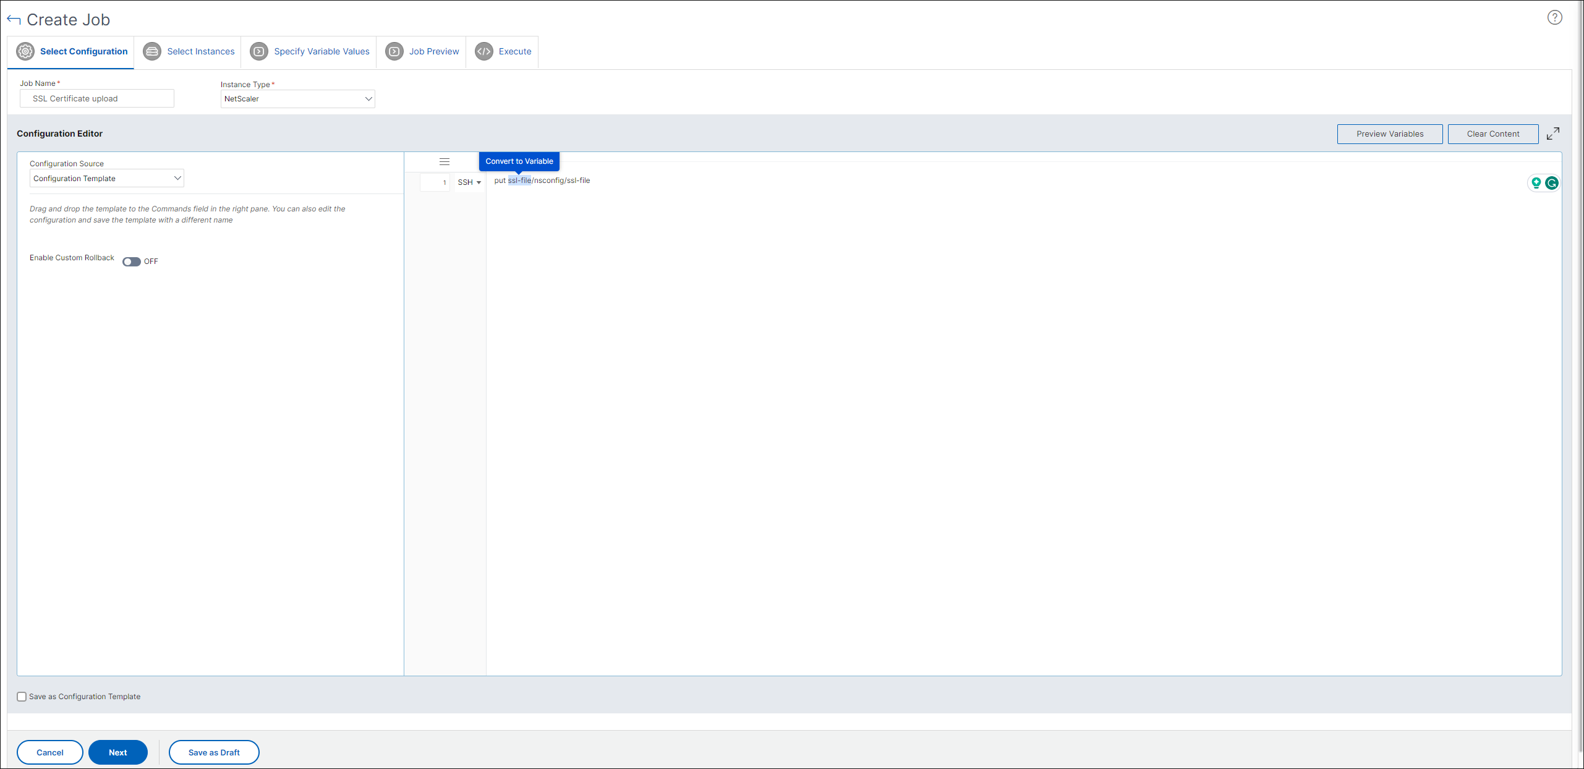Click the Select Instances step icon

[152, 51]
